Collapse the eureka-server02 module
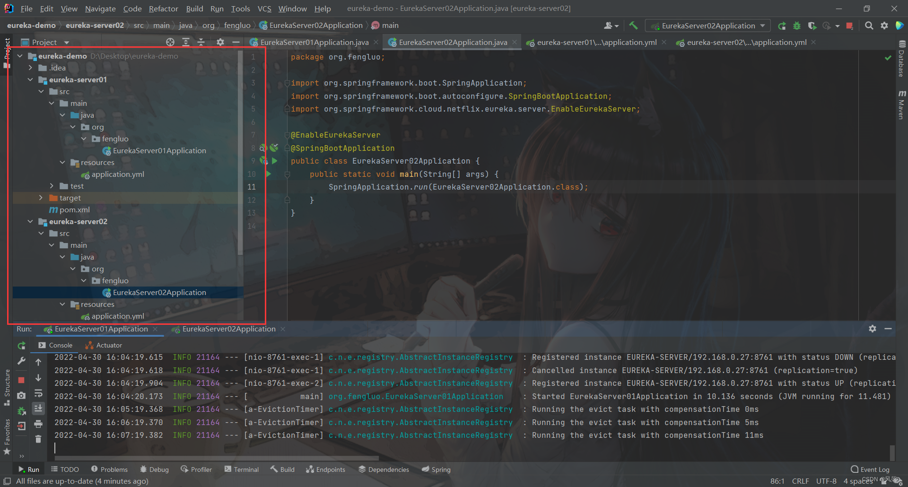 point(30,221)
